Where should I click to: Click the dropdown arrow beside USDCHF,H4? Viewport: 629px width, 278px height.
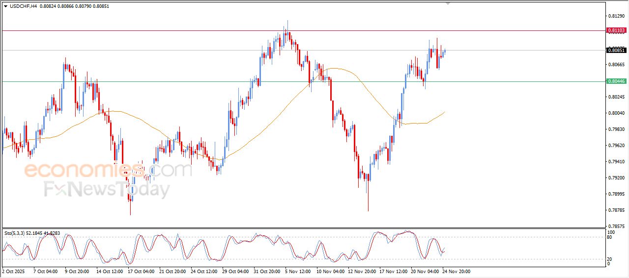tap(5, 6)
